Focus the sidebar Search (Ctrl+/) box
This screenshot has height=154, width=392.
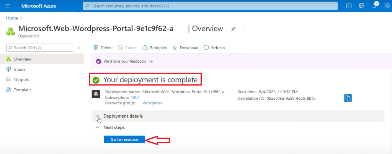pos(39,48)
